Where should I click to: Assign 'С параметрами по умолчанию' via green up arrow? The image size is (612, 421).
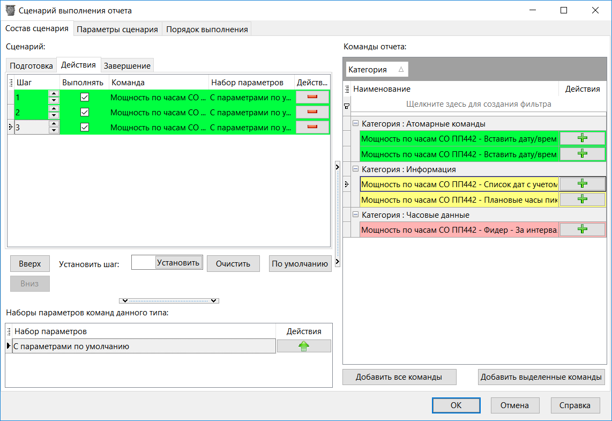[303, 345]
